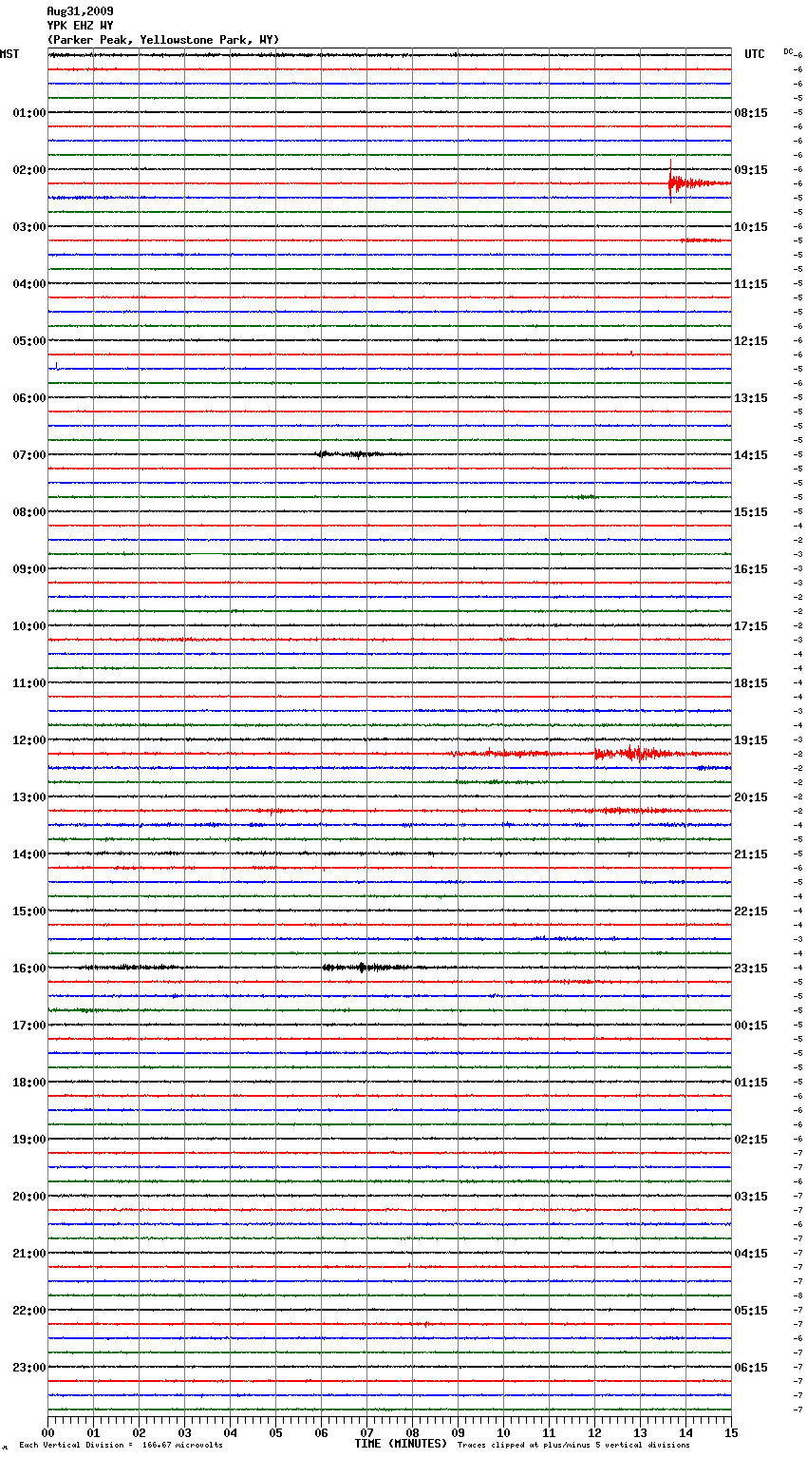Viewport: 807px width, 1458px height.
Task: Click '(Parker Peak, Yellowstone Park, WY)' title
Action: point(163,40)
